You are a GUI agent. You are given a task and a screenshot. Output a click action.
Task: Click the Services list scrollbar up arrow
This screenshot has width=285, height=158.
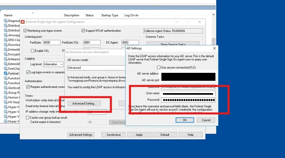coord(213,15)
